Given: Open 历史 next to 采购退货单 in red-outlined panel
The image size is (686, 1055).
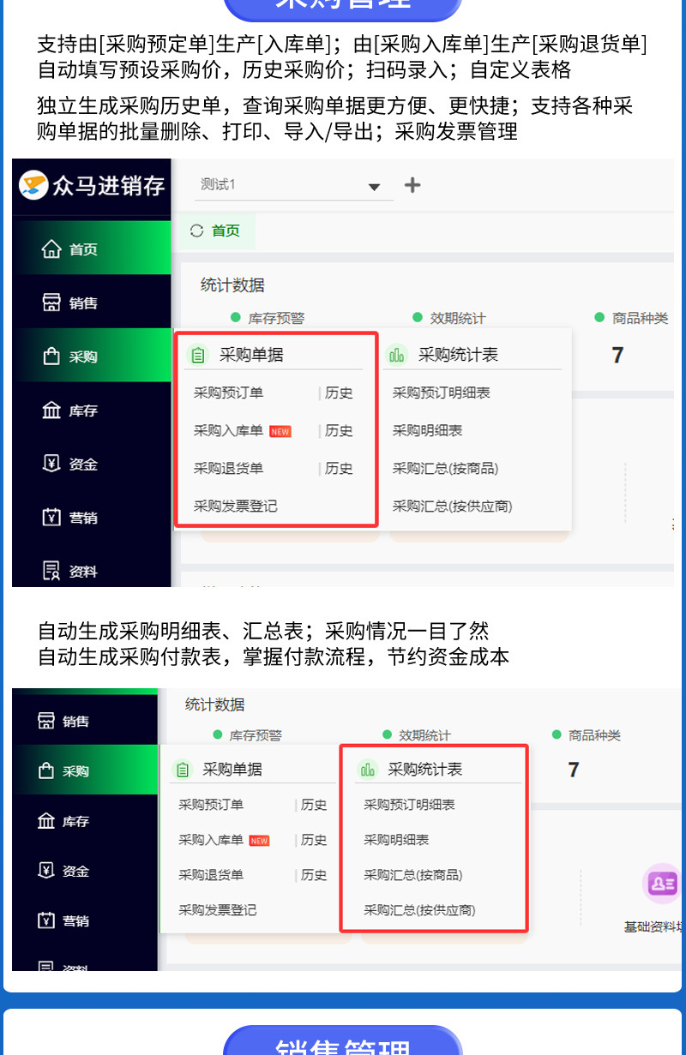Looking at the screenshot, I should click(x=339, y=469).
